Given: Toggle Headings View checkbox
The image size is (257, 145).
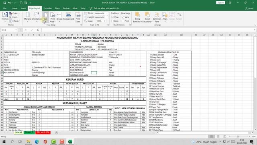Looking at the screenshot, I should coord(123,17).
